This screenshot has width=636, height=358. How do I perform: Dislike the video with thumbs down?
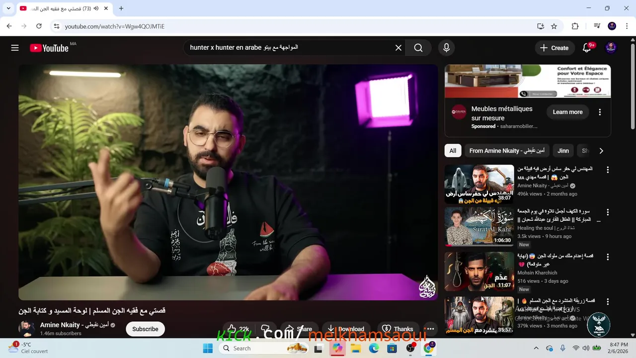[265, 329]
